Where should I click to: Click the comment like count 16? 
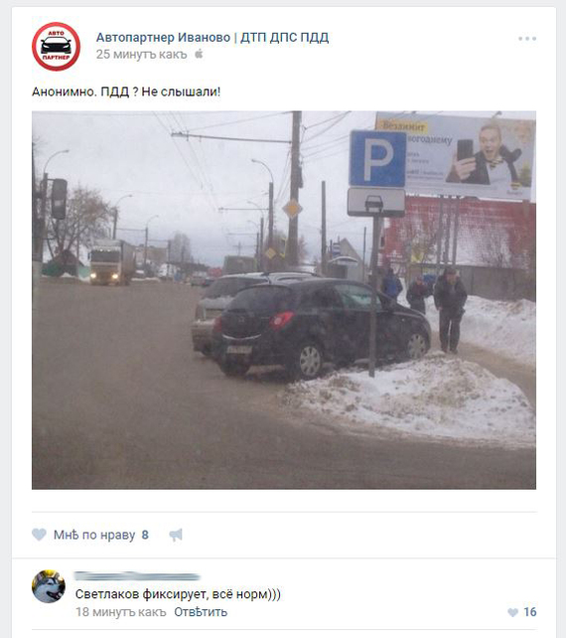click(530, 612)
